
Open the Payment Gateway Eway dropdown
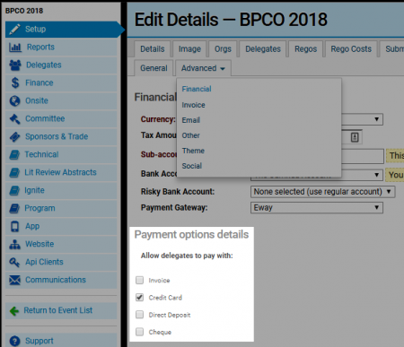(x=317, y=207)
